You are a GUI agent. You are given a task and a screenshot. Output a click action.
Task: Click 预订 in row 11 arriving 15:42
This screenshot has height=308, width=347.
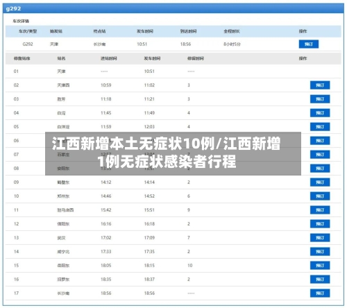click(320, 210)
